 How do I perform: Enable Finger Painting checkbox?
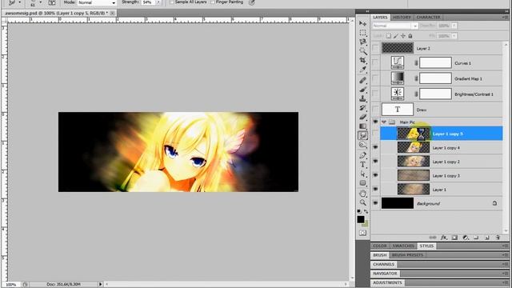213,2
